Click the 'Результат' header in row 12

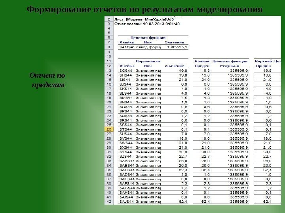click(230, 66)
